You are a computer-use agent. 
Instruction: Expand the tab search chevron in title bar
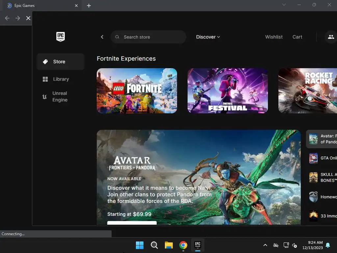[284, 5]
